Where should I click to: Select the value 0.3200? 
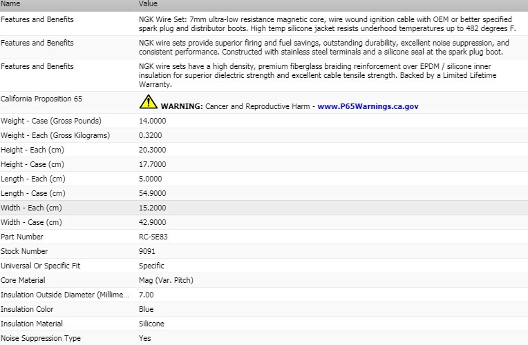coord(151,135)
